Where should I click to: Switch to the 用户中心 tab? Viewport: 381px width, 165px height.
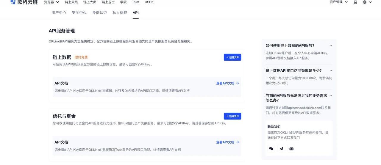(59, 13)
